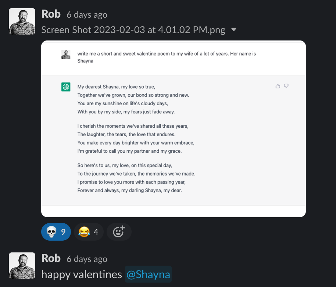
Task: Open Rob's profile from the top name
Action: (x=51, y=14)
